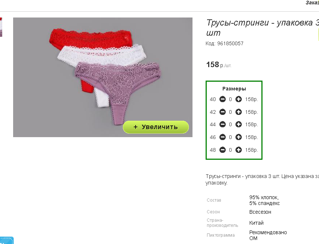Open the main product photo

[103, 77]
